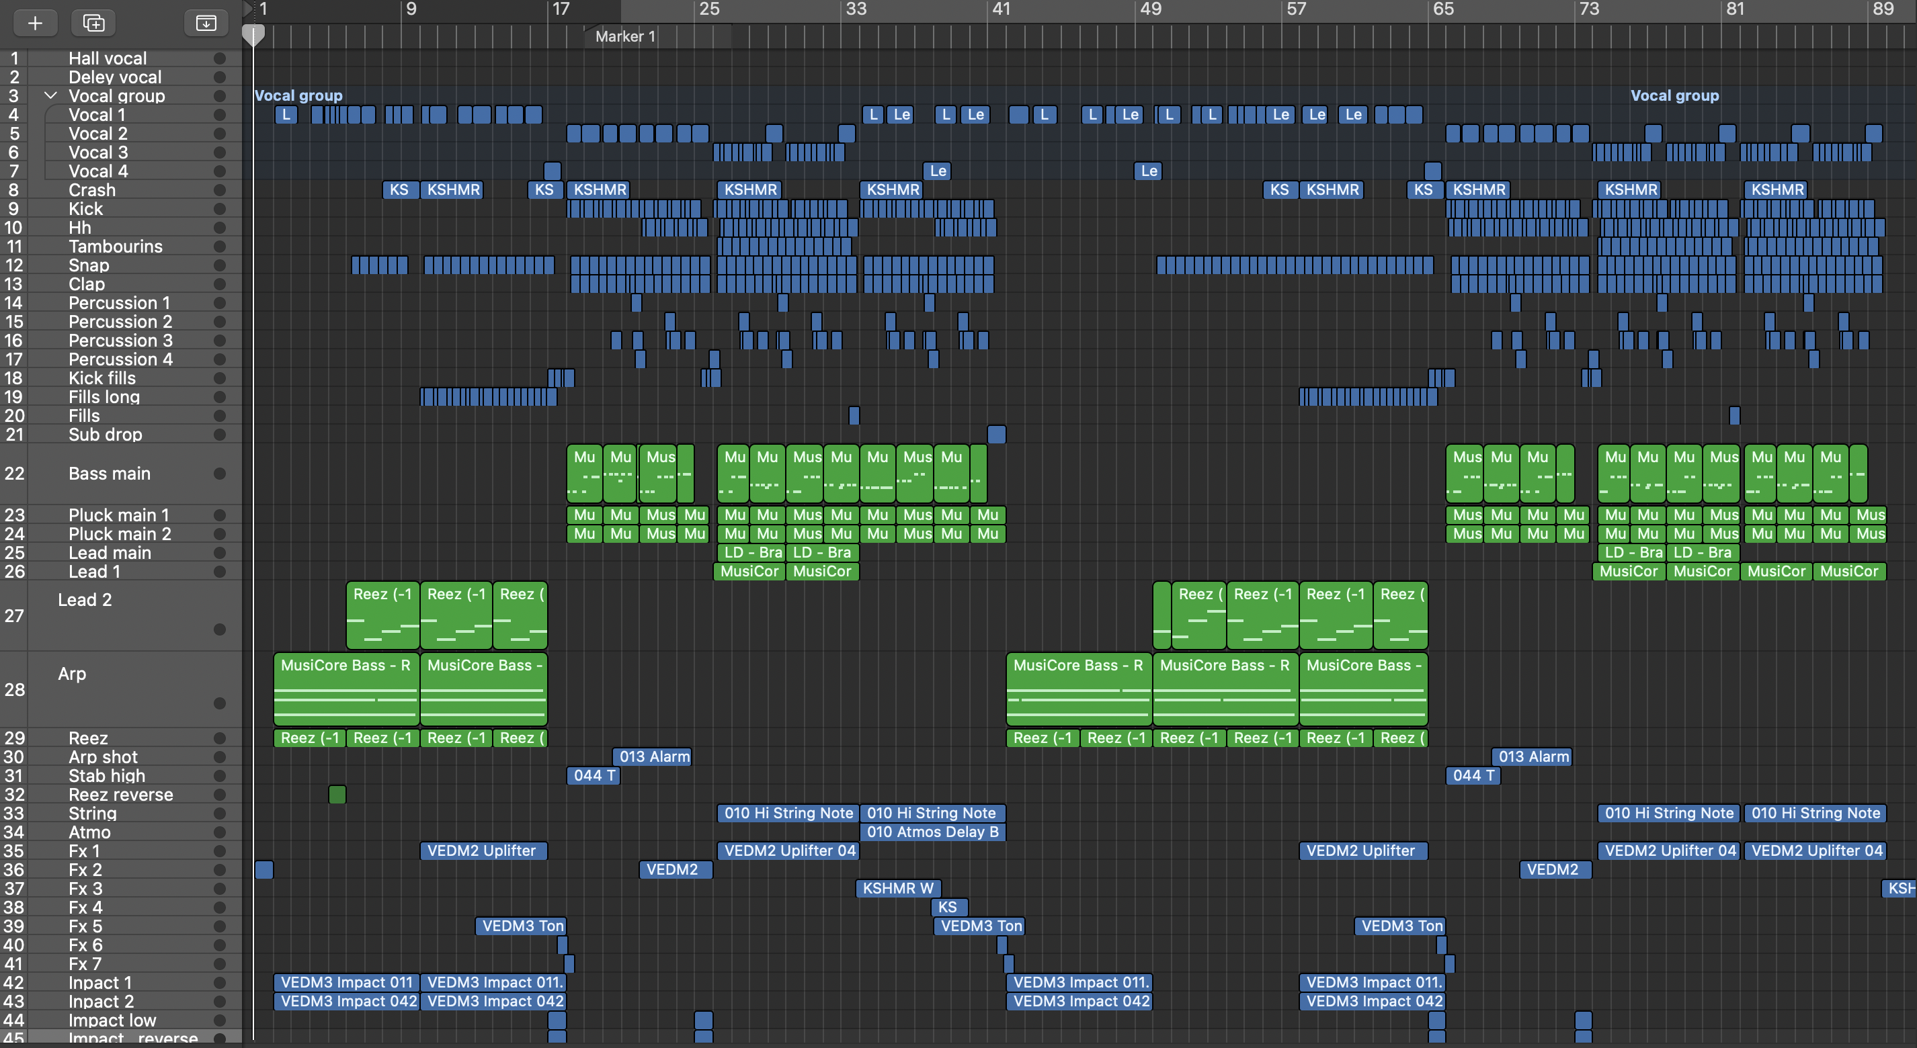Select the first 010 Hi String Note region
This screenshot has height=1048, width=1917.
coord(788,813)
